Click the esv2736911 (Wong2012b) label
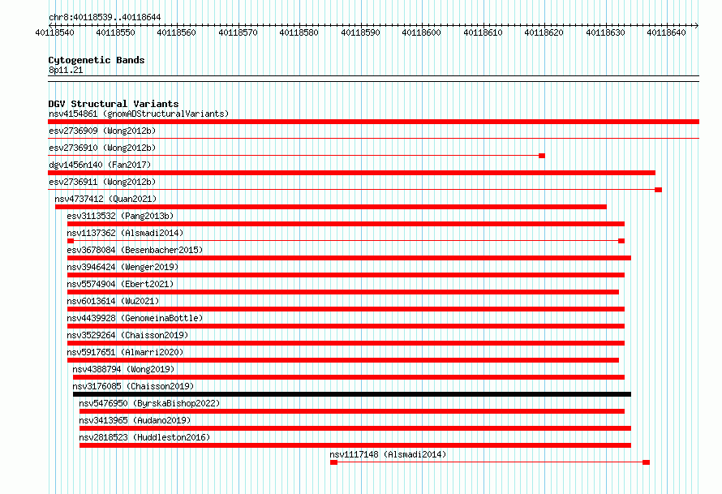The width and height of the screenshot is (722, 494). 102,182
